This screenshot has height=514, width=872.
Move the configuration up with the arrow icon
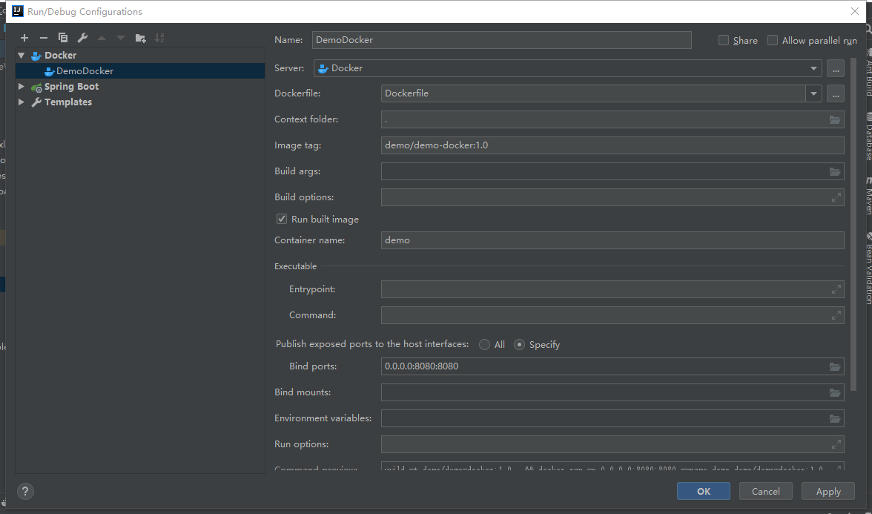click(101, 38)
